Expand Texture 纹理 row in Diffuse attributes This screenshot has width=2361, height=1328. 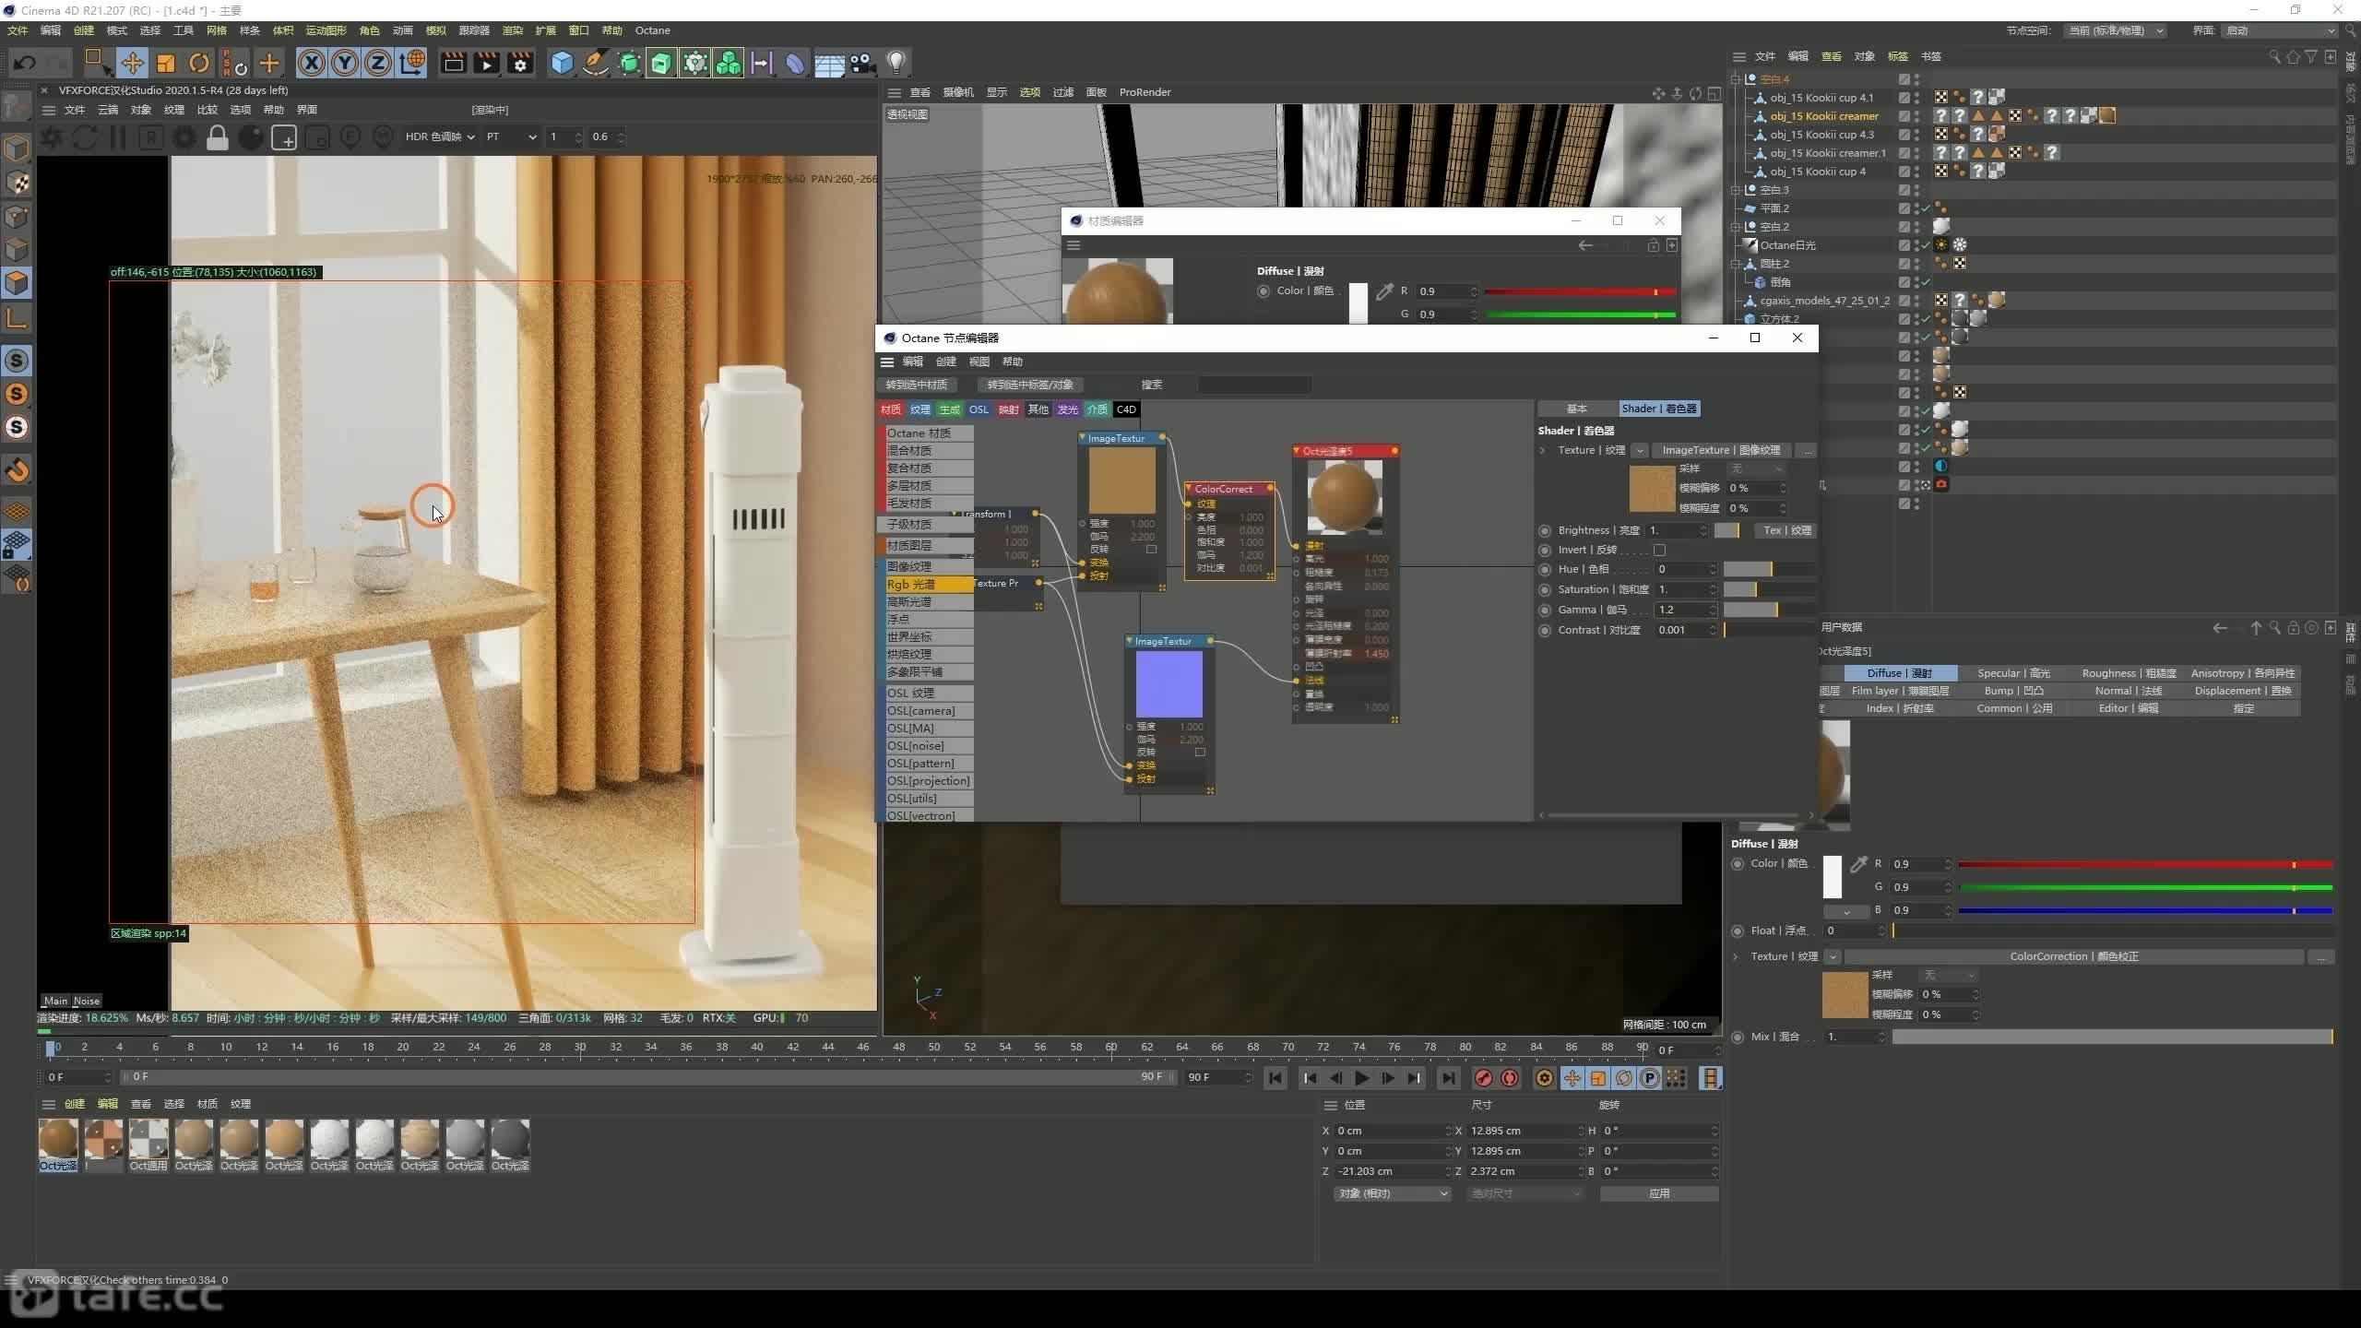point(1736,956)
